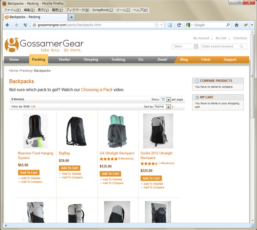Click the BigBag product image

coord(76,131)
